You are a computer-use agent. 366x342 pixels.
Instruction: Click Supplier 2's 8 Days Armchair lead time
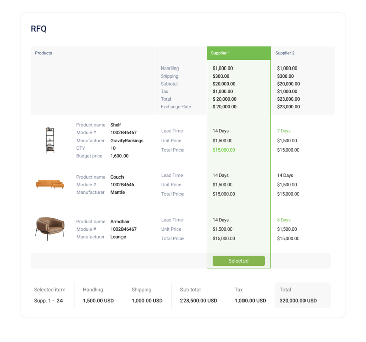(284, 220)
